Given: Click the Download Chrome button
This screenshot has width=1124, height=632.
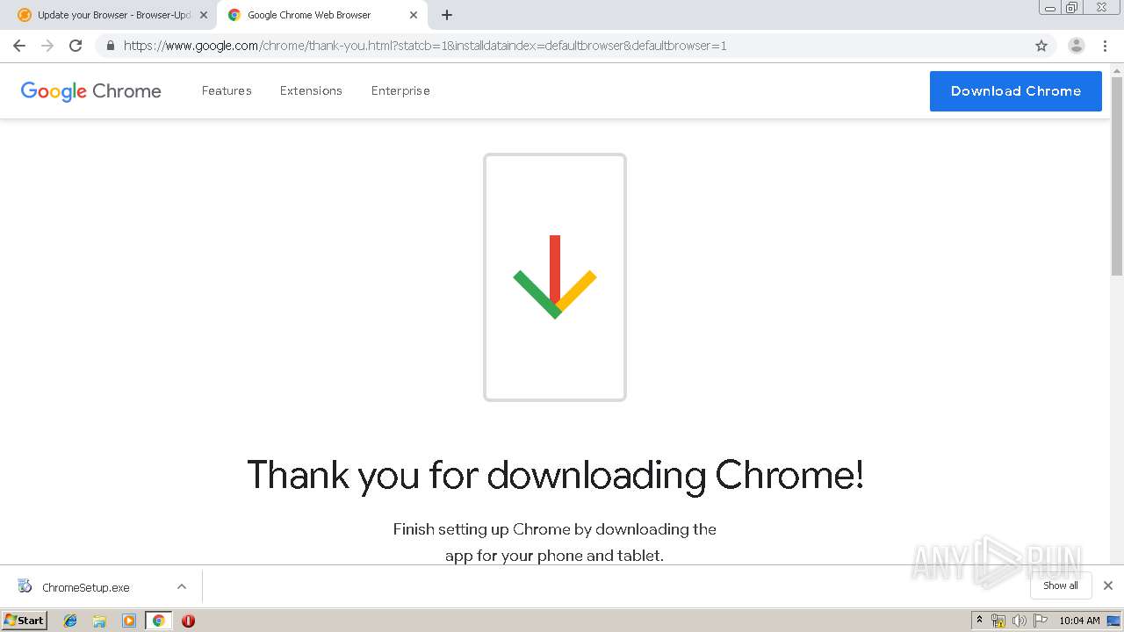Looking at the screenshot, I should click(x=1016, y=91).
